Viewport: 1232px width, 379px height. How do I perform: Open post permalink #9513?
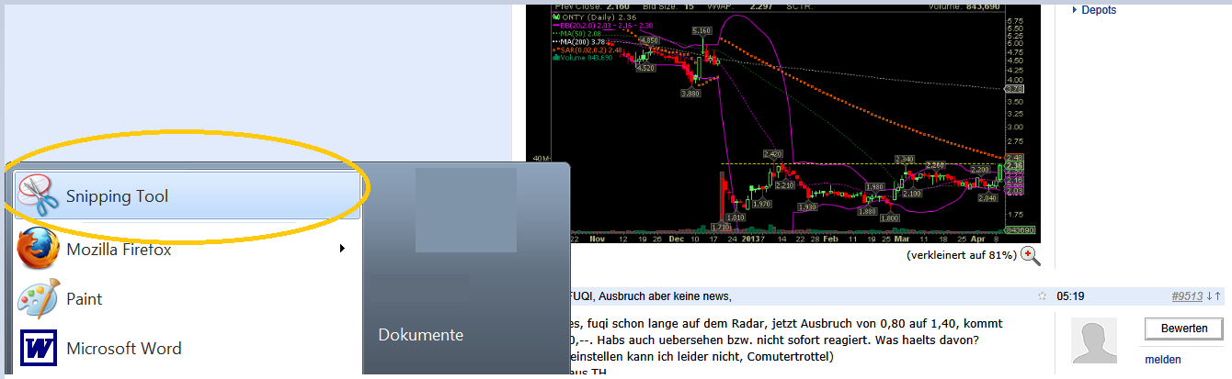point(1188,295)
